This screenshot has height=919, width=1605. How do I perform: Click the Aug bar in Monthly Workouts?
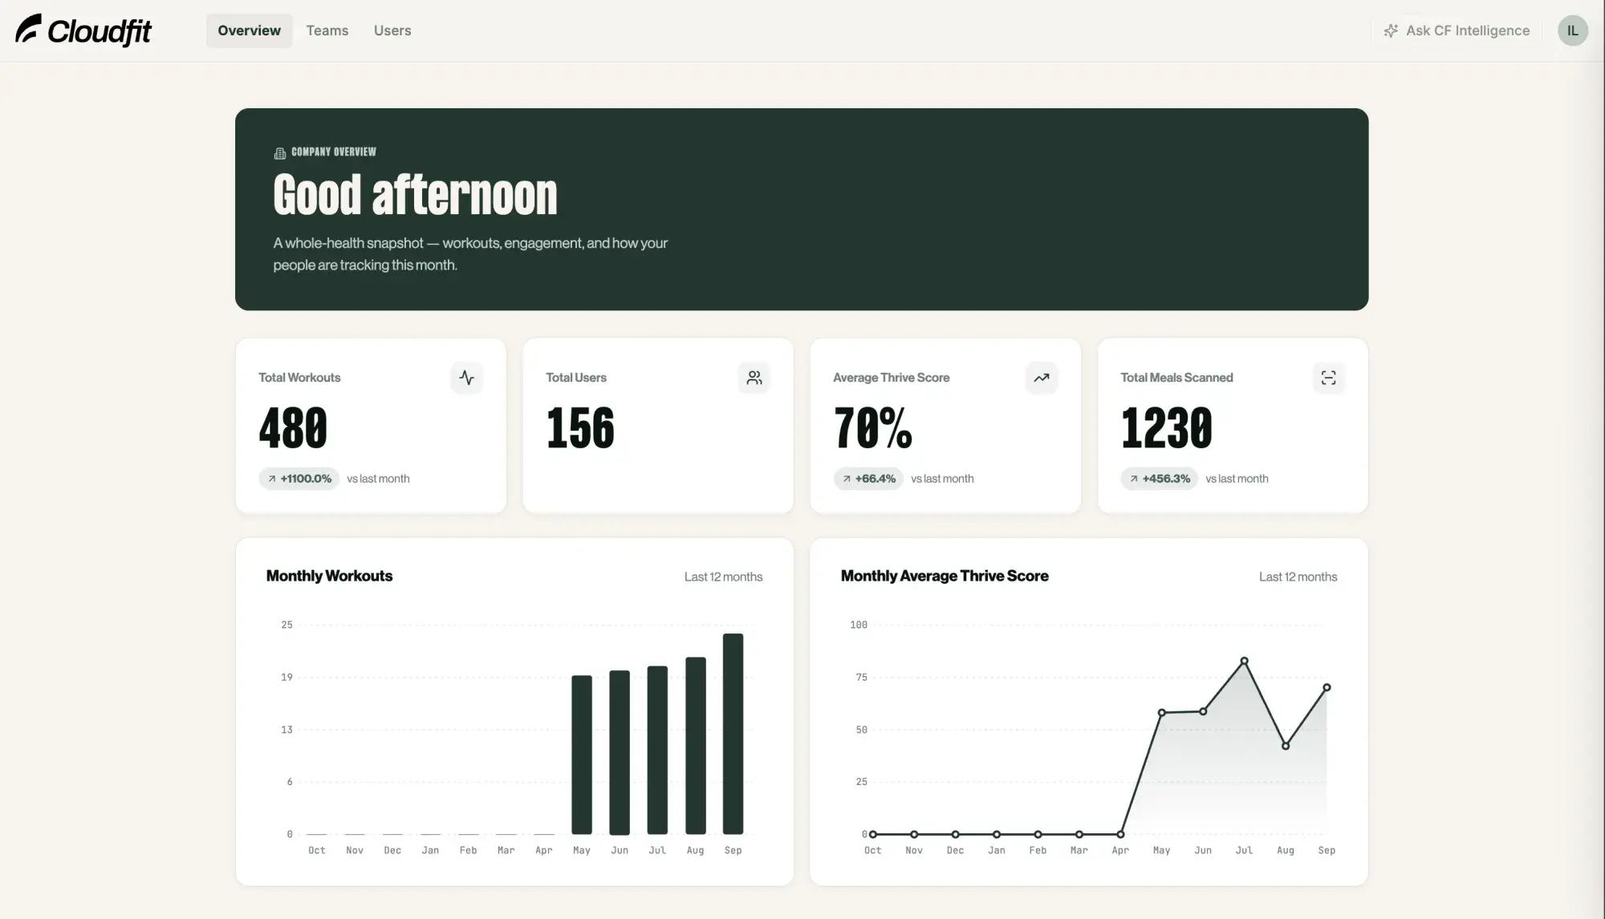pyautogui.click(x=696, y=746)
